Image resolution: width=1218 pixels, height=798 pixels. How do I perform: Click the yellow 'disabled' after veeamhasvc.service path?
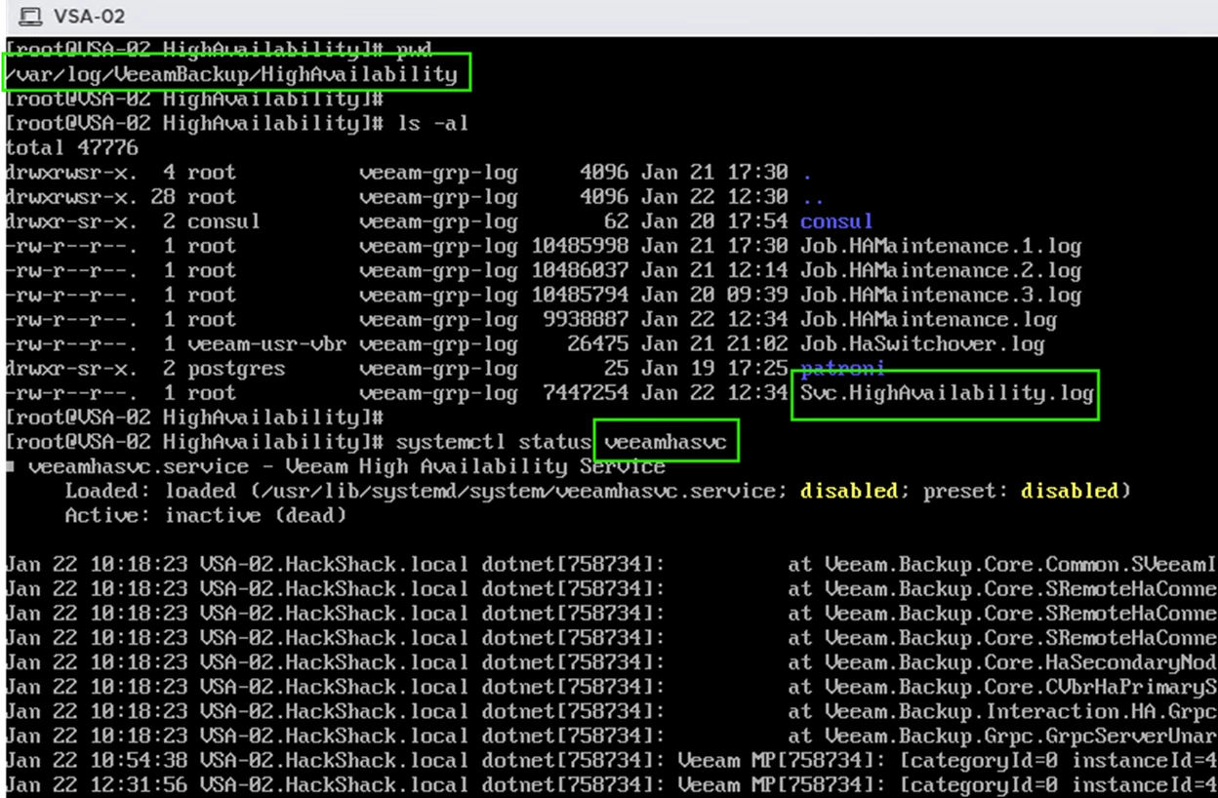pyautogui.click(x=848, y=491)
